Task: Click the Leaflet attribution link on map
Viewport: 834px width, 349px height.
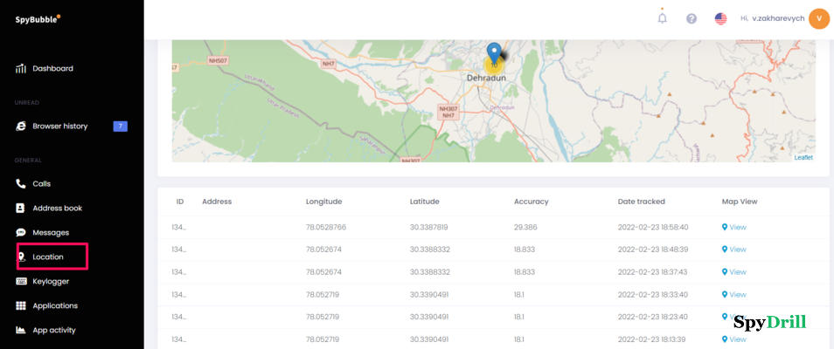Action: tap(803, 157)
